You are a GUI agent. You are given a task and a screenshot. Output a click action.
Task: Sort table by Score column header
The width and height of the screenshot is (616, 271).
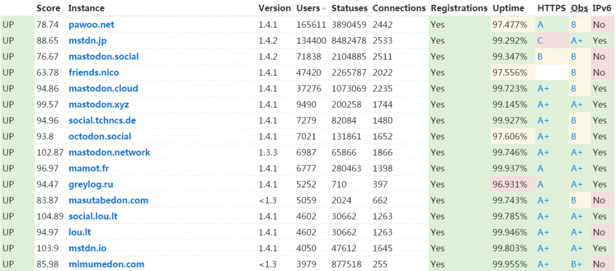pyautogui.click(x=49, y=8)
